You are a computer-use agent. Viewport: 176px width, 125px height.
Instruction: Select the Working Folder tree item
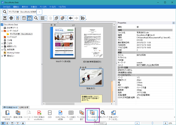tap(14, 53)
